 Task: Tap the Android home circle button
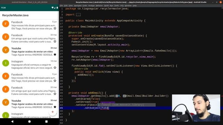point(29,122)
